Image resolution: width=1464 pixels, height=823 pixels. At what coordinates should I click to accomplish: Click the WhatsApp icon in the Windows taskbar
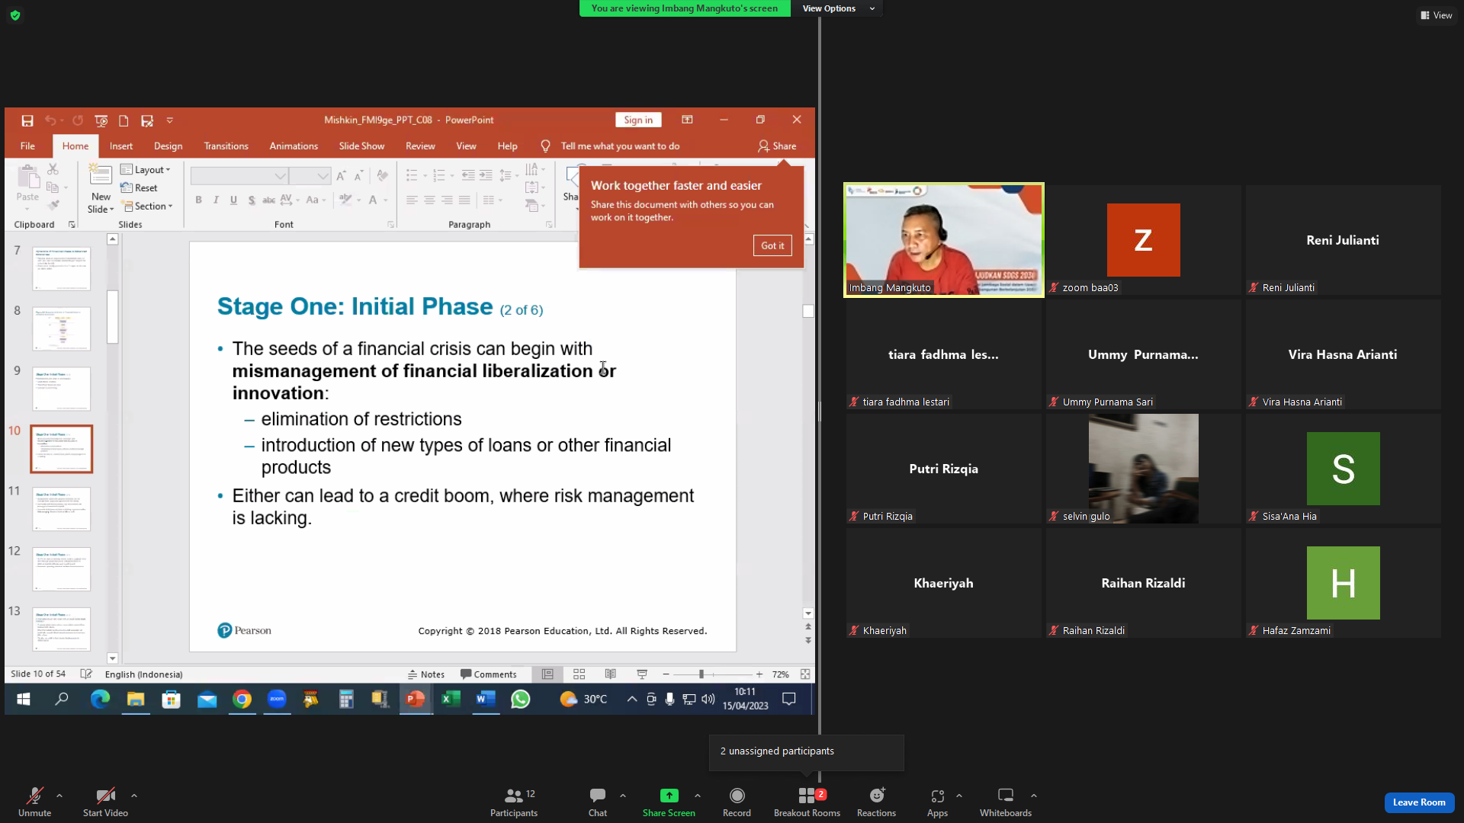(521, 699)
